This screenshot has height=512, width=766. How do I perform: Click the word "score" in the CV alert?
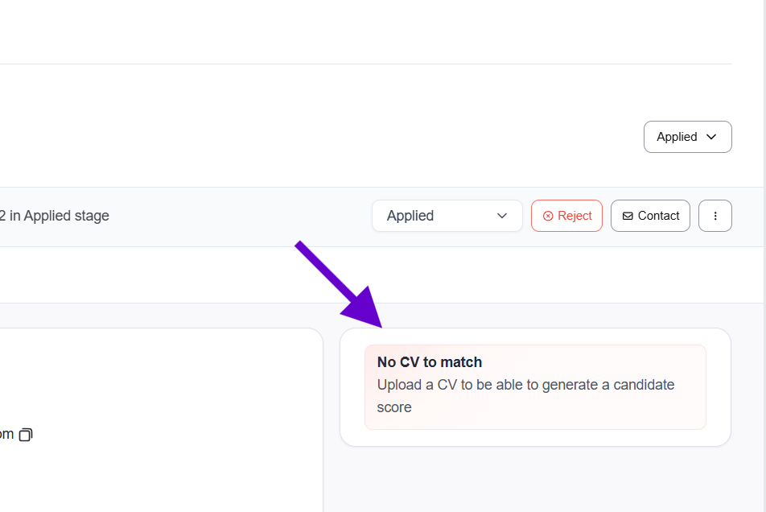click(394, 407)
